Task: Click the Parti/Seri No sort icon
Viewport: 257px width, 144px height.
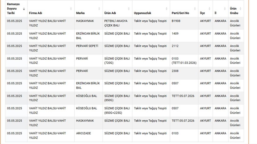Action: tap(195, 9)
